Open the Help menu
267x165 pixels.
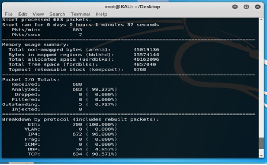(102, 14)
